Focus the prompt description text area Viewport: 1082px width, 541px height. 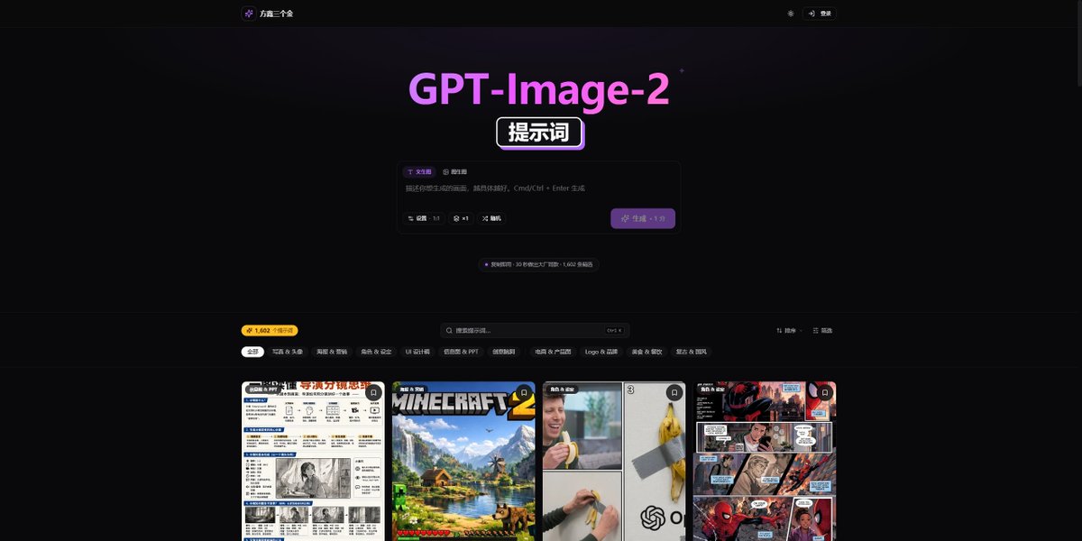(x=538, y=188)
